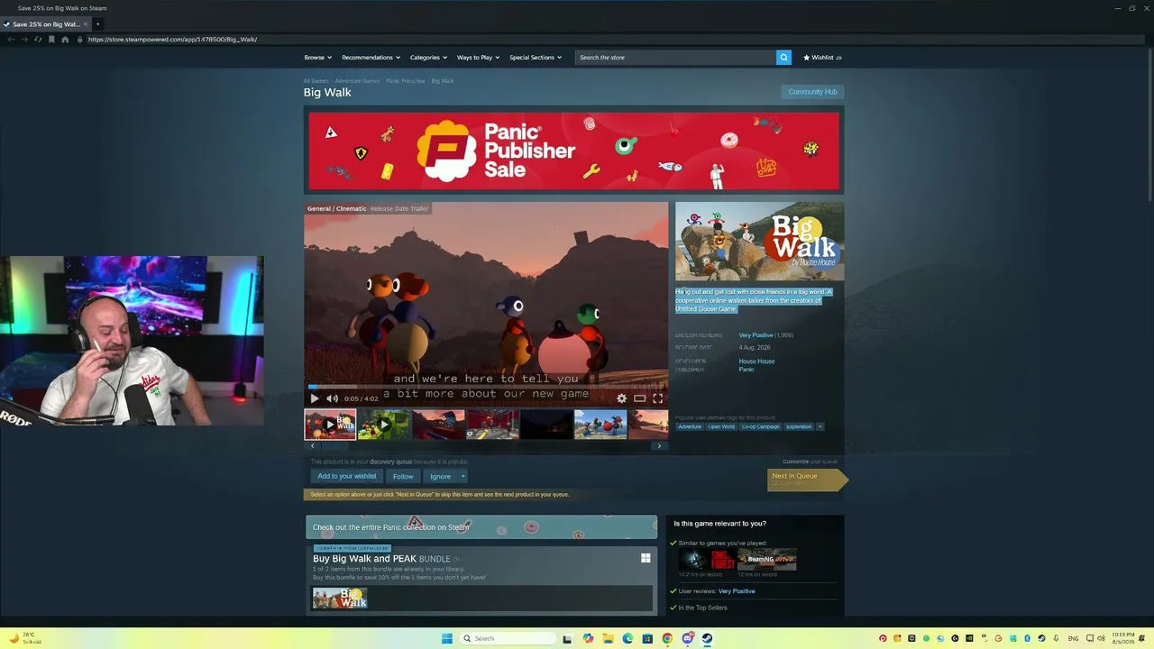
Task: Open the Community Hub button
Action: tap(812, 92)
